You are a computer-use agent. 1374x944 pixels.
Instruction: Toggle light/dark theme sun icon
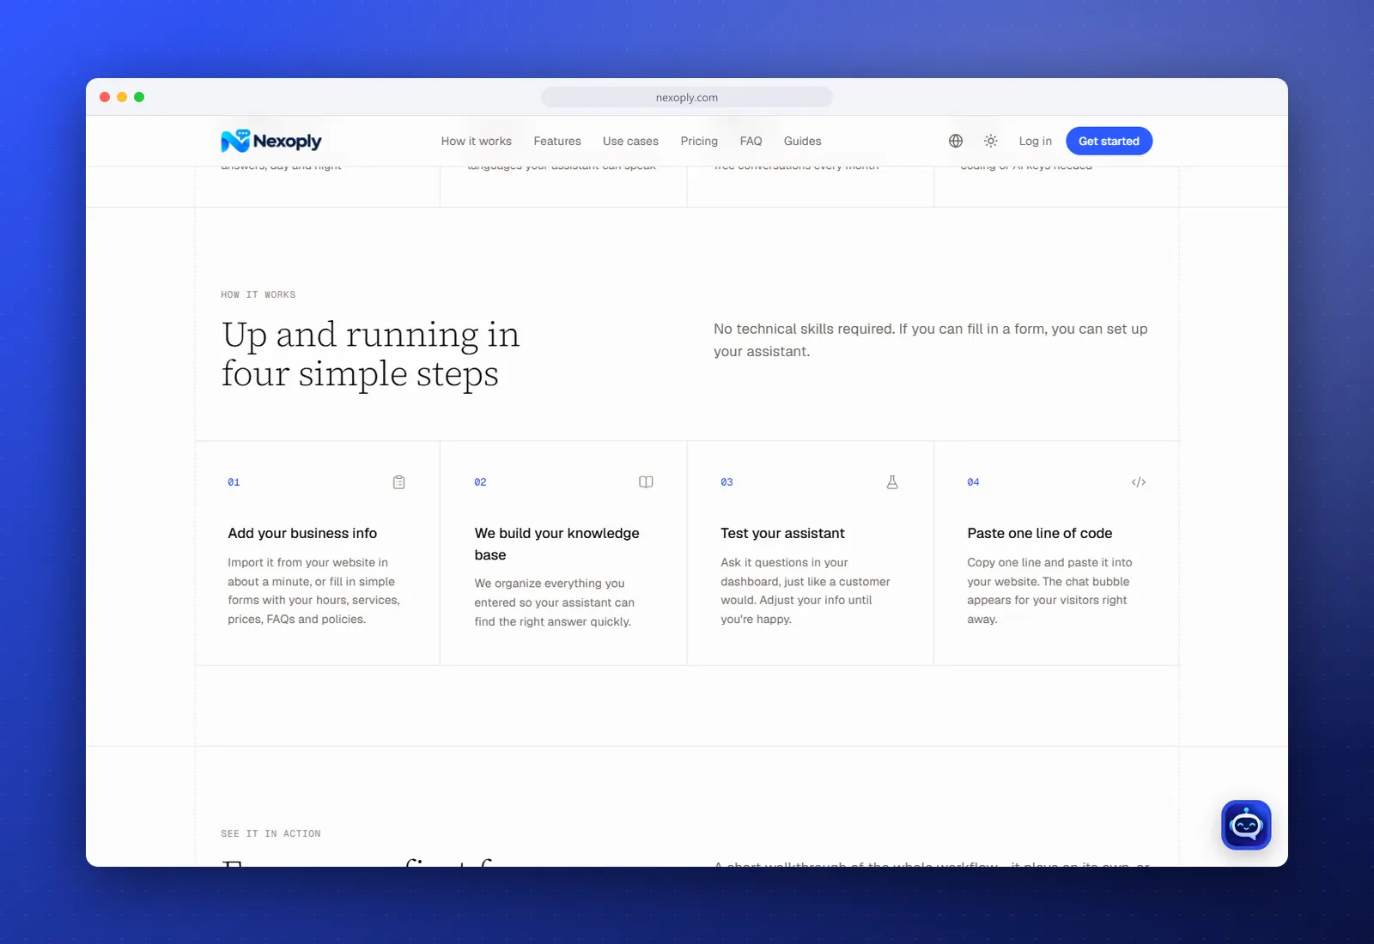point(991,141)
